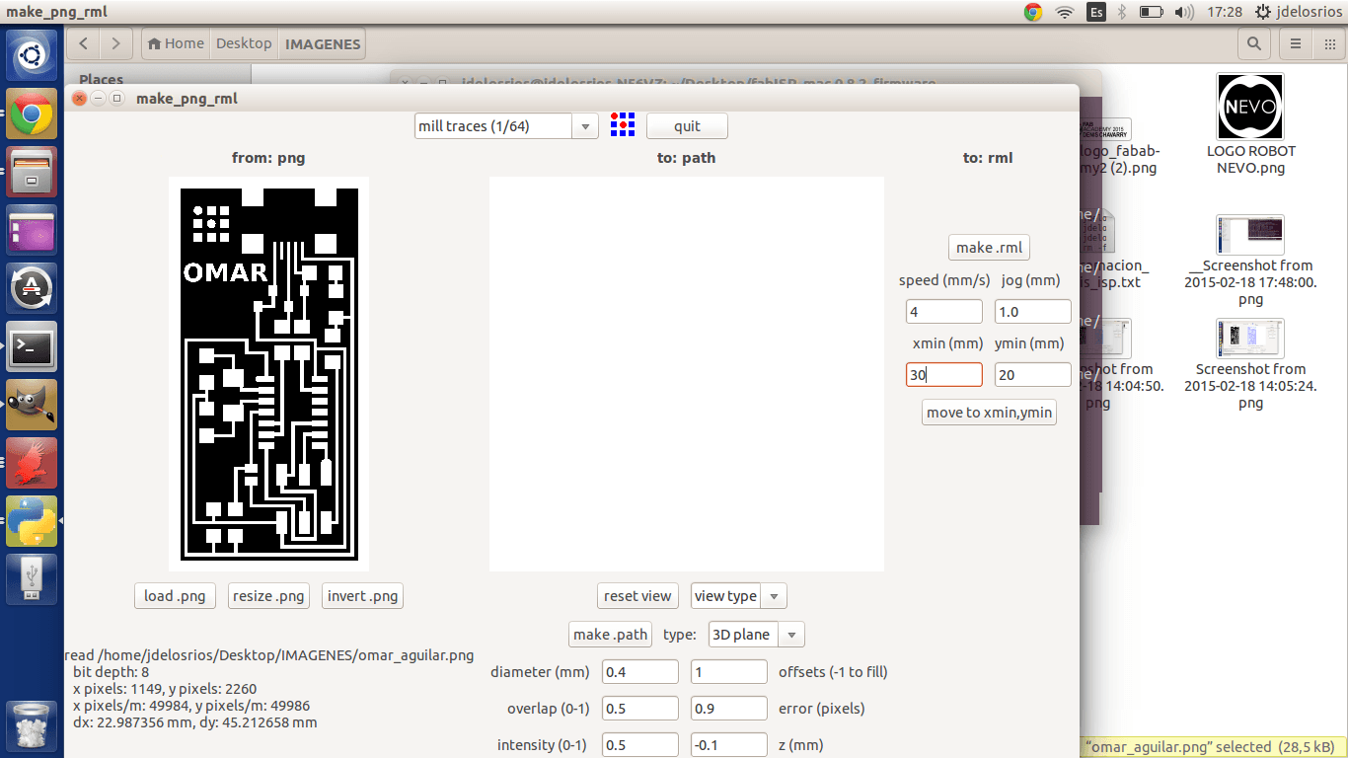Screen dimensions: 1348x758
Task: Go forward in the Files window
Action: click(x=115, y=43)
